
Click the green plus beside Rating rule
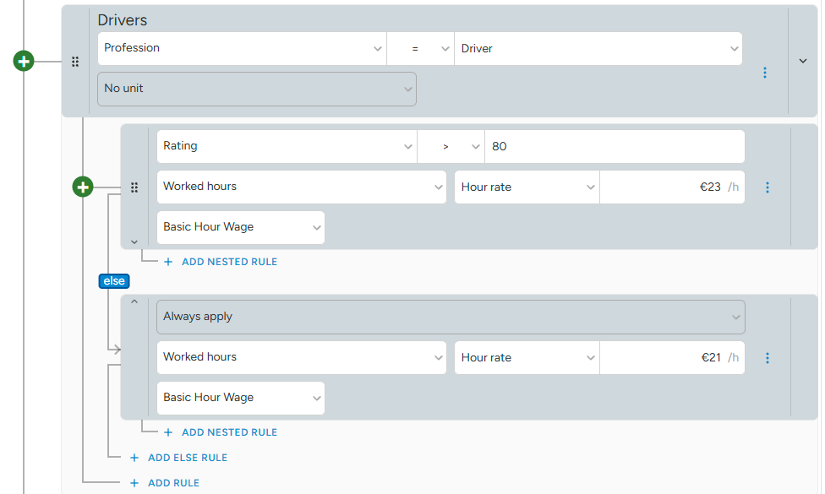click(83, 187)
